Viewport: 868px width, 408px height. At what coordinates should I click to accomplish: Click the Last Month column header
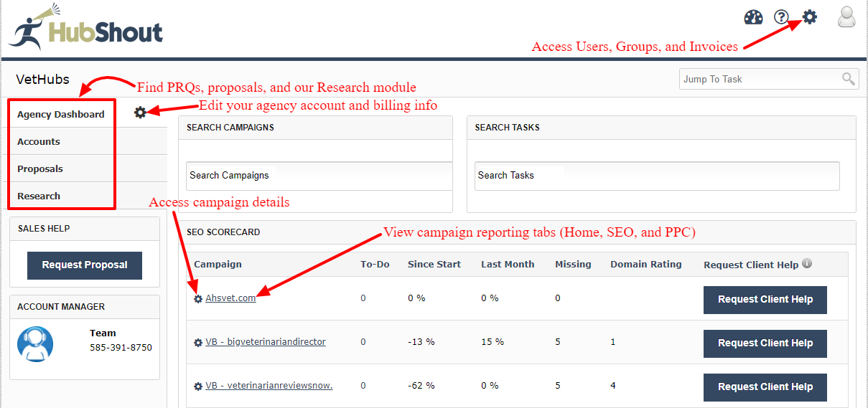tap(508, 264)
